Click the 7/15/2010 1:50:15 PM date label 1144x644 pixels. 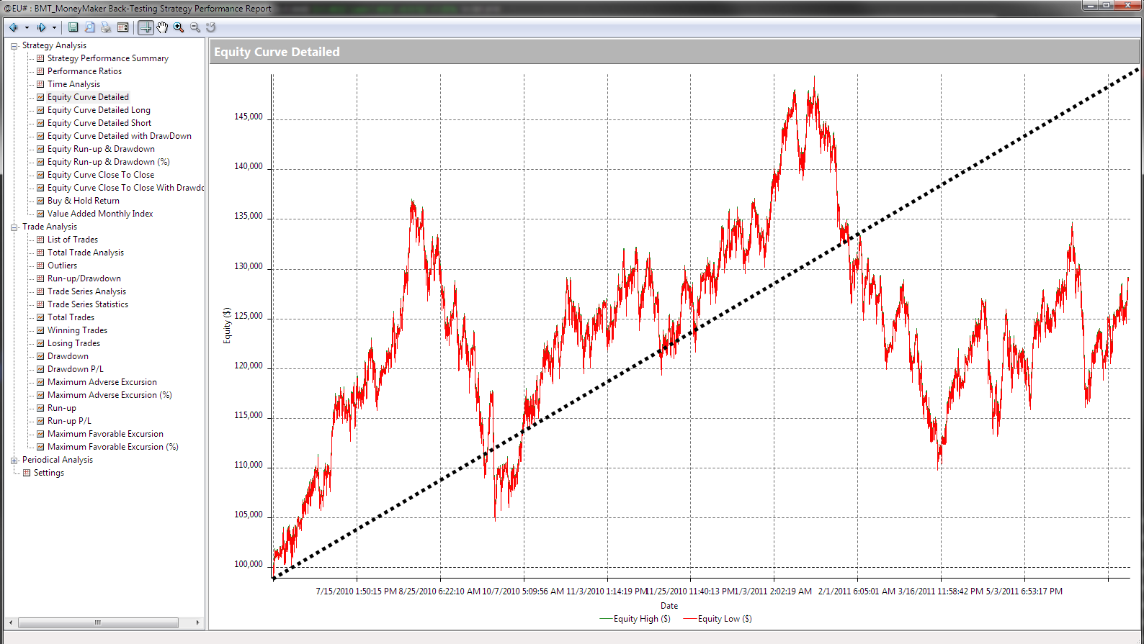pyautogui.click(x=356, y=591)
